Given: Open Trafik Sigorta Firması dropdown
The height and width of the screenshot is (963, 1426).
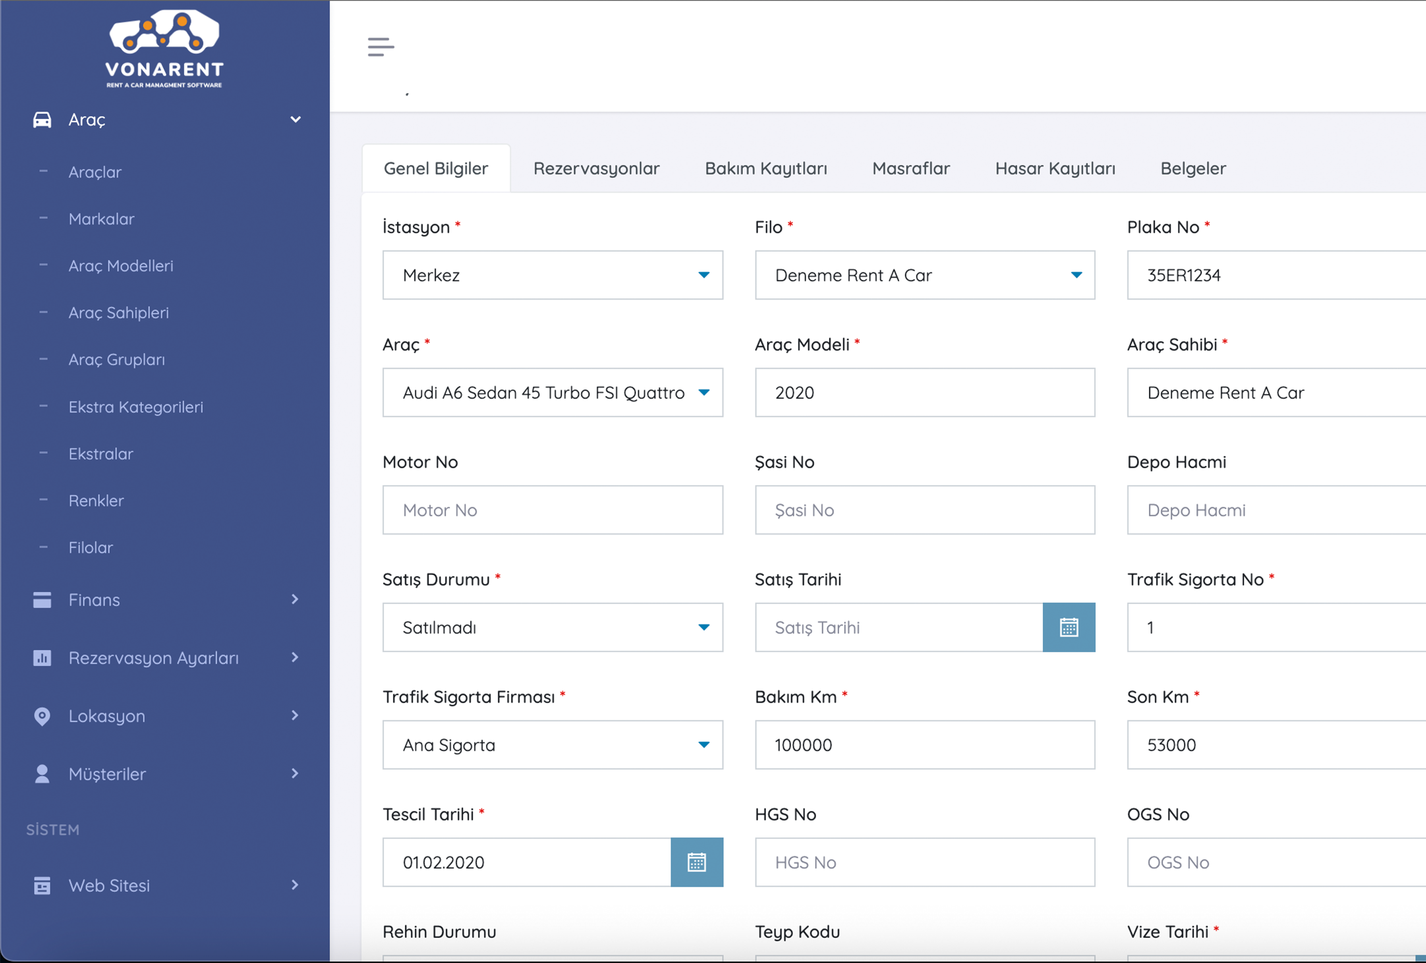Looking at the screenshot, I should coord(552,745).
